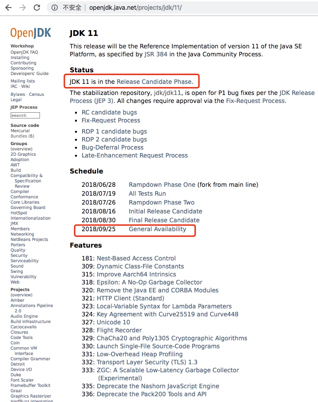Open Bylaws sidebar link
This screenshot has height=402, width=318.
click(18, 95)
